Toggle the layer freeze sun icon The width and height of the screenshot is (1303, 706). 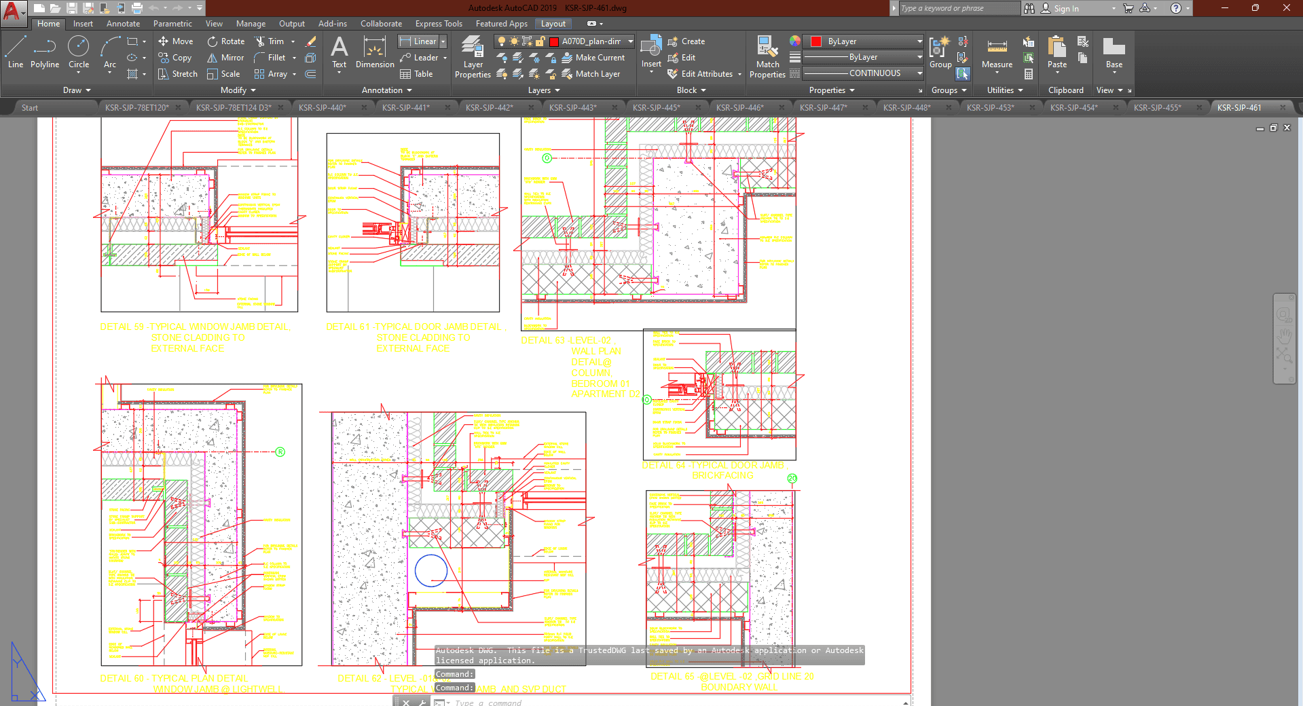click(x=514, y=41)
